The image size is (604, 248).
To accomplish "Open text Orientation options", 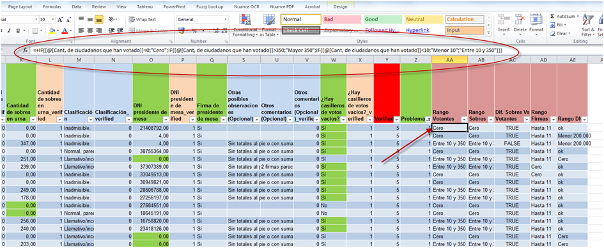I will tap(112, 19).
